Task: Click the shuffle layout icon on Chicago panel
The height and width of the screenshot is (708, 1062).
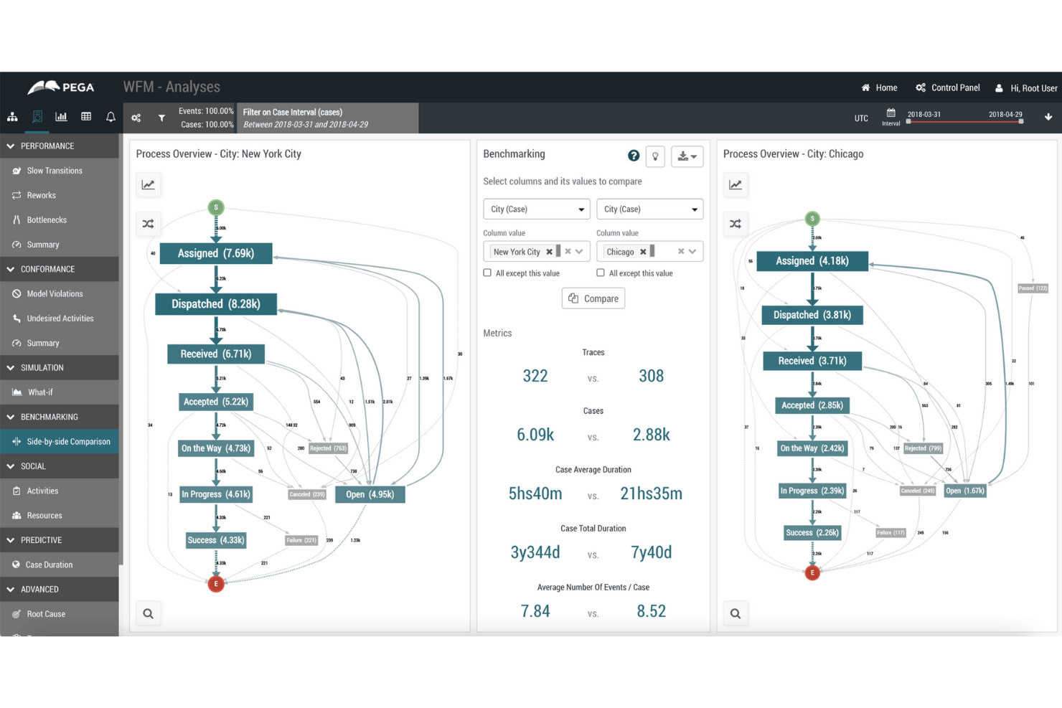Action: (735, 223)
